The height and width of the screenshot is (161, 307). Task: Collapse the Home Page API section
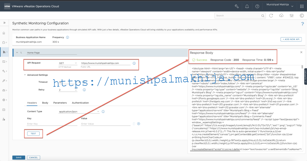click(17, 53)
